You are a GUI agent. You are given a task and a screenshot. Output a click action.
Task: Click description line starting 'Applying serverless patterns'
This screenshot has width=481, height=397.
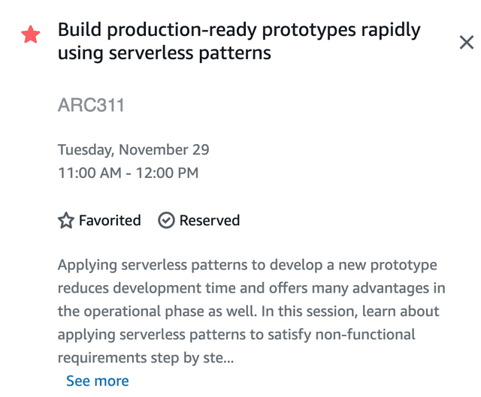247,265
